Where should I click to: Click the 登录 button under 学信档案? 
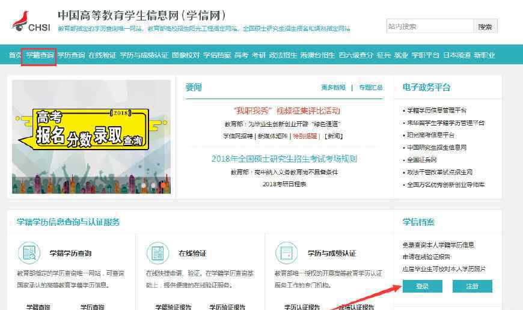pyautogui.click(x=422, y=287)
